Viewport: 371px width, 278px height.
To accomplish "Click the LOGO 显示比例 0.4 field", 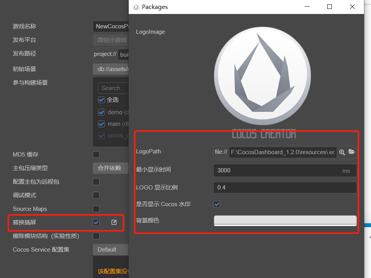I will click(x=285, y=188).
